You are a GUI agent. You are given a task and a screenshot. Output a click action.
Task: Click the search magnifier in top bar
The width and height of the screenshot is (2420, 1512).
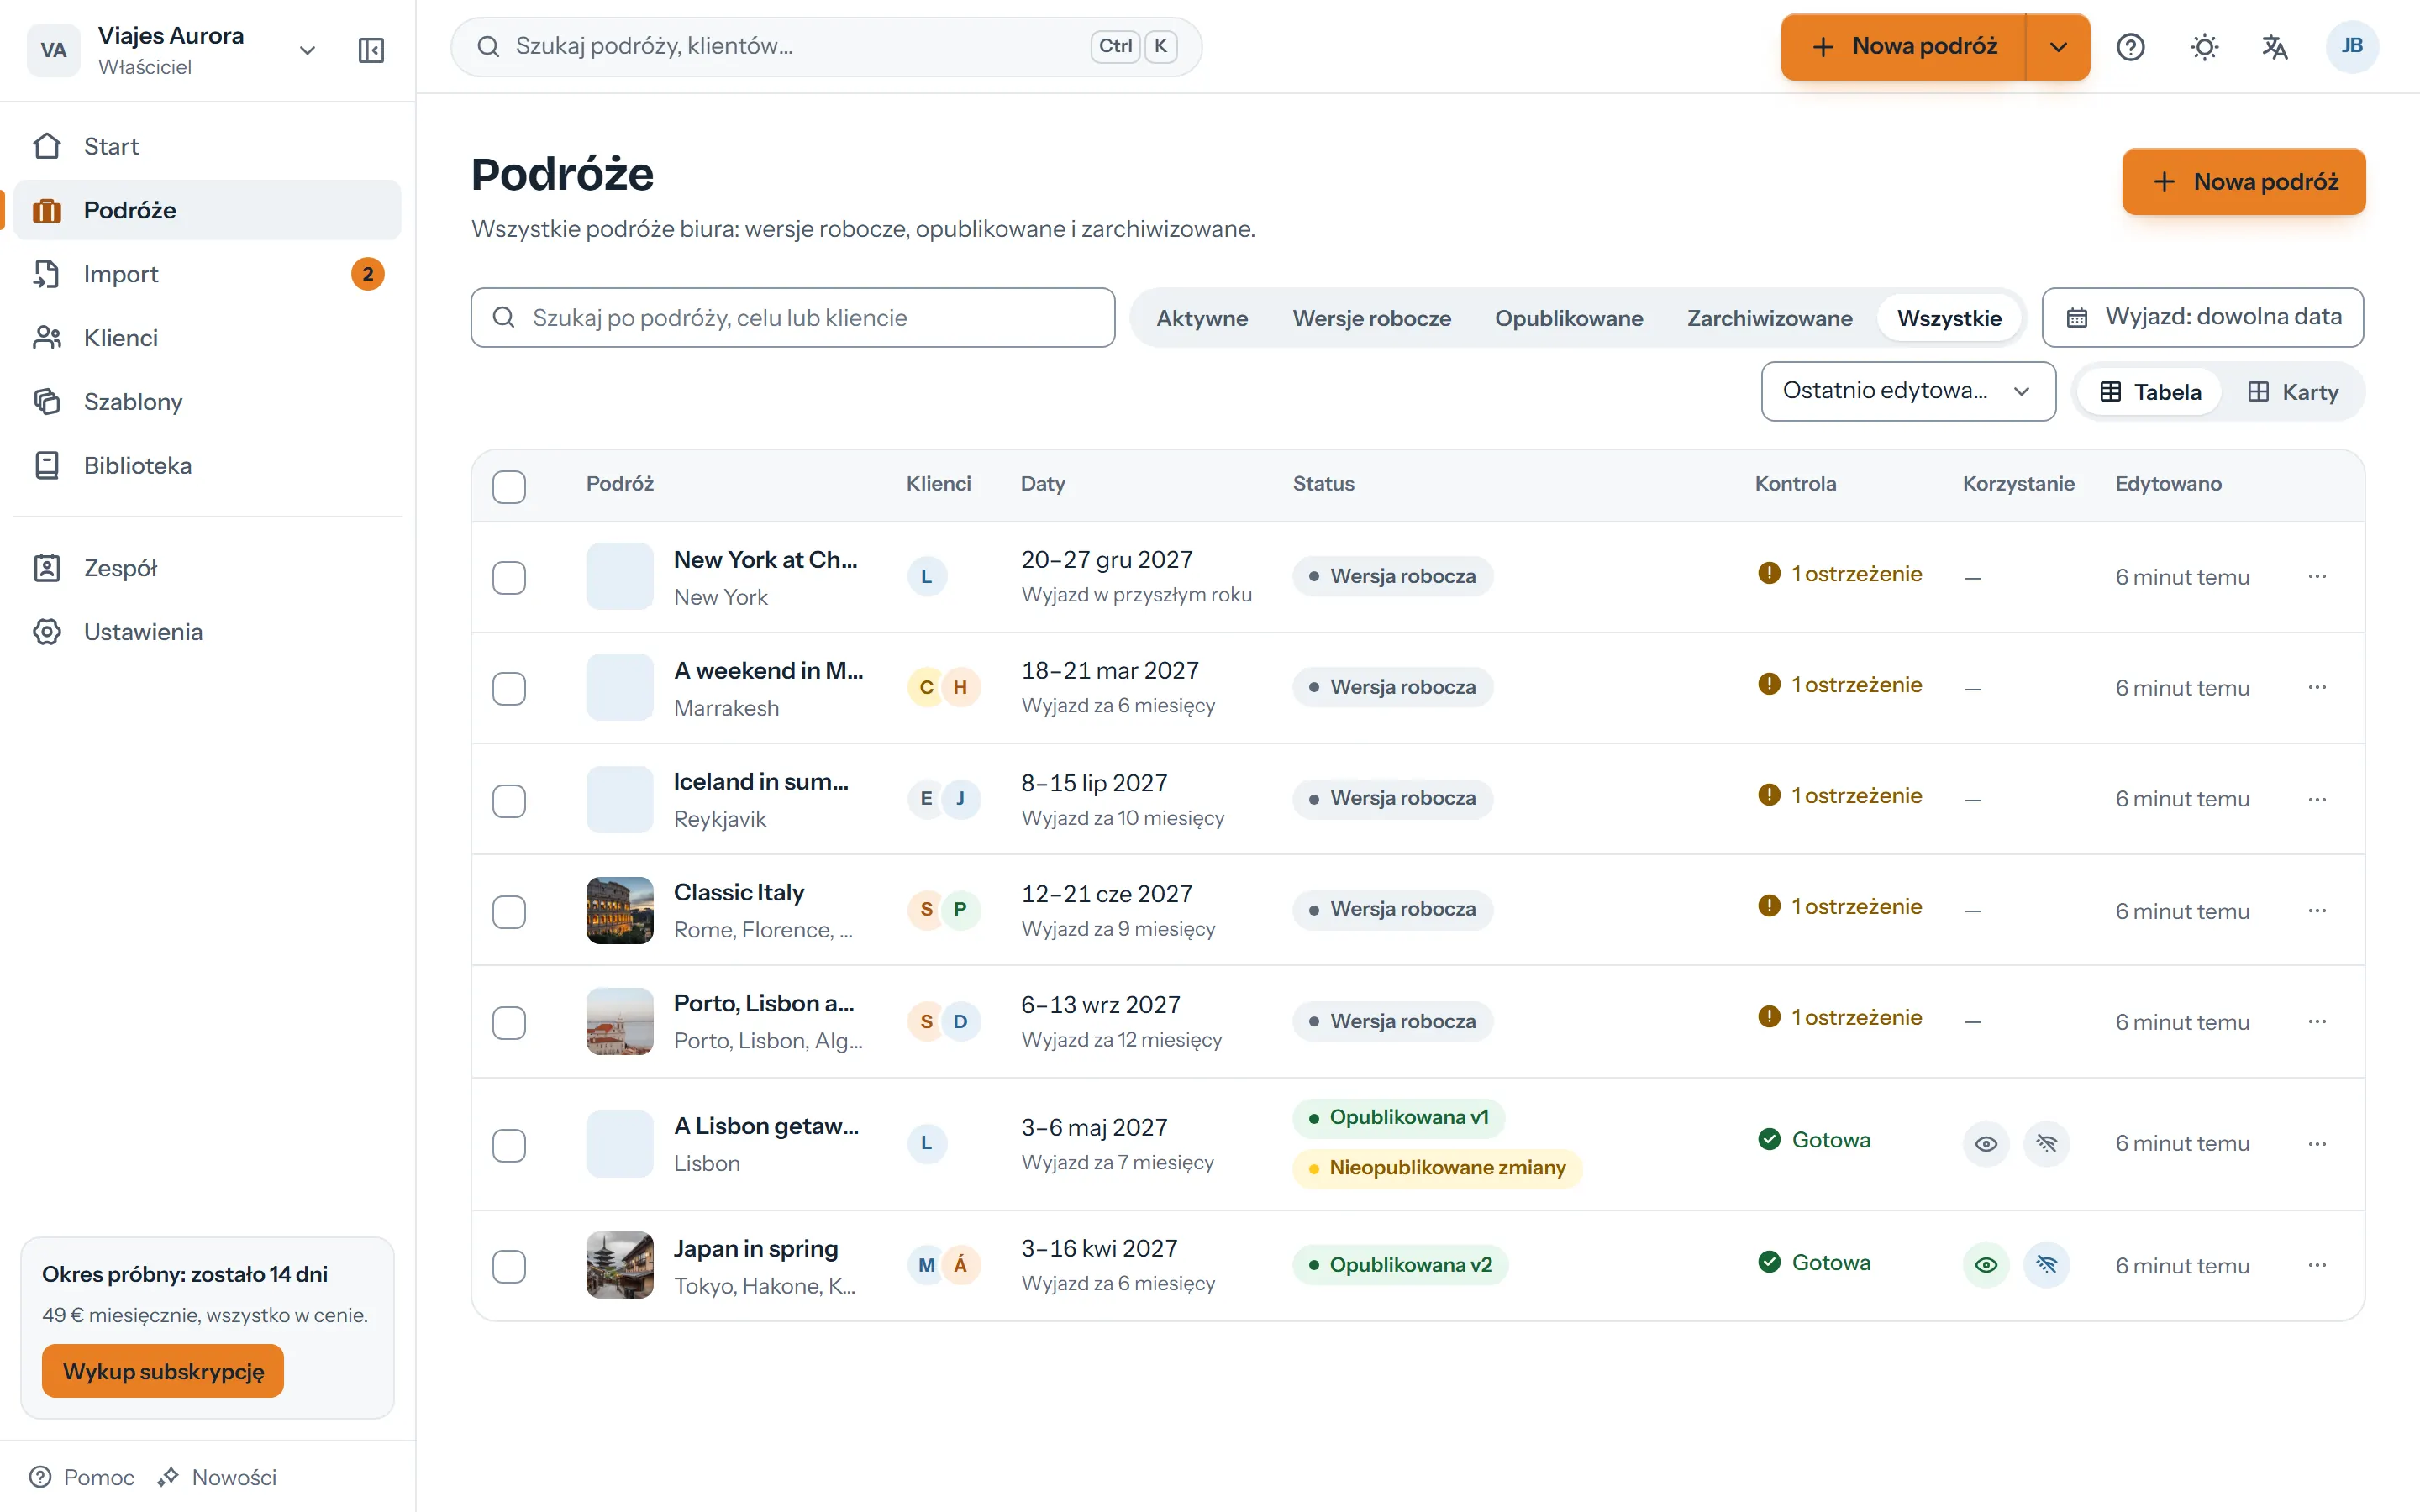(x=488, y=46)
